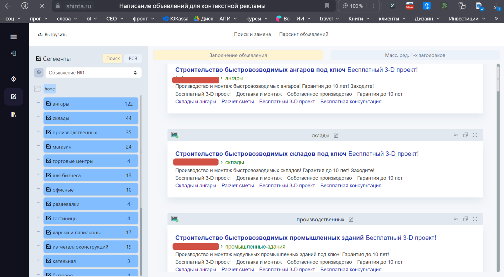Open the Объявление №1 dropdown
This screenshot has width=504, height=277.
click(93, 72)
